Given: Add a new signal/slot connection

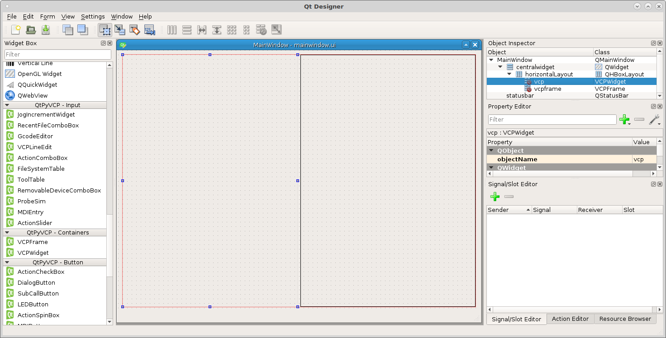Looking at the screenshot, I should (x=495, y=197).
